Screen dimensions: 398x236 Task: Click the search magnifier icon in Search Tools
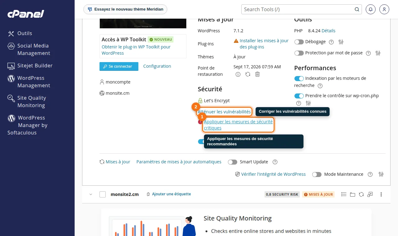[357, 9]
